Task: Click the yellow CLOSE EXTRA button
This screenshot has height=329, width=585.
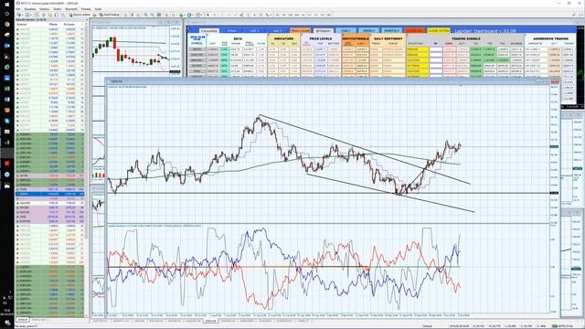Action: [439, 30]
